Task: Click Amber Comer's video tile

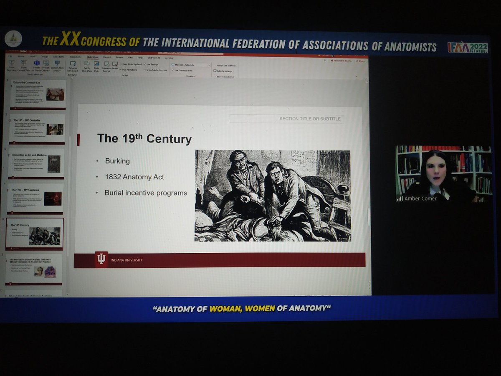Action: [443, 174]
